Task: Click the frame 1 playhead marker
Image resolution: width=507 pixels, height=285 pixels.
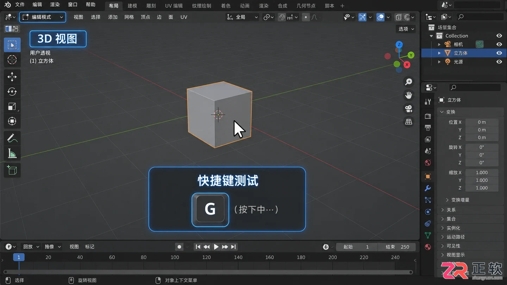Action: pyautogui.click(x=19, y=257)
